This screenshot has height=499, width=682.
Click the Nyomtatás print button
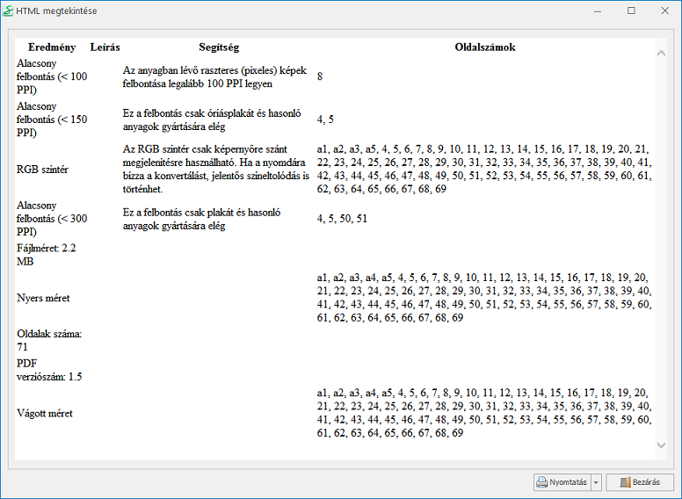pyautogui.click(x=562, y=482)
